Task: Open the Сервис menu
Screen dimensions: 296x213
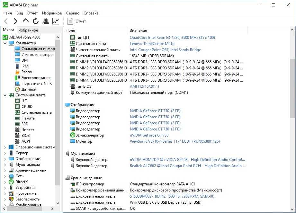Action: 73,13
